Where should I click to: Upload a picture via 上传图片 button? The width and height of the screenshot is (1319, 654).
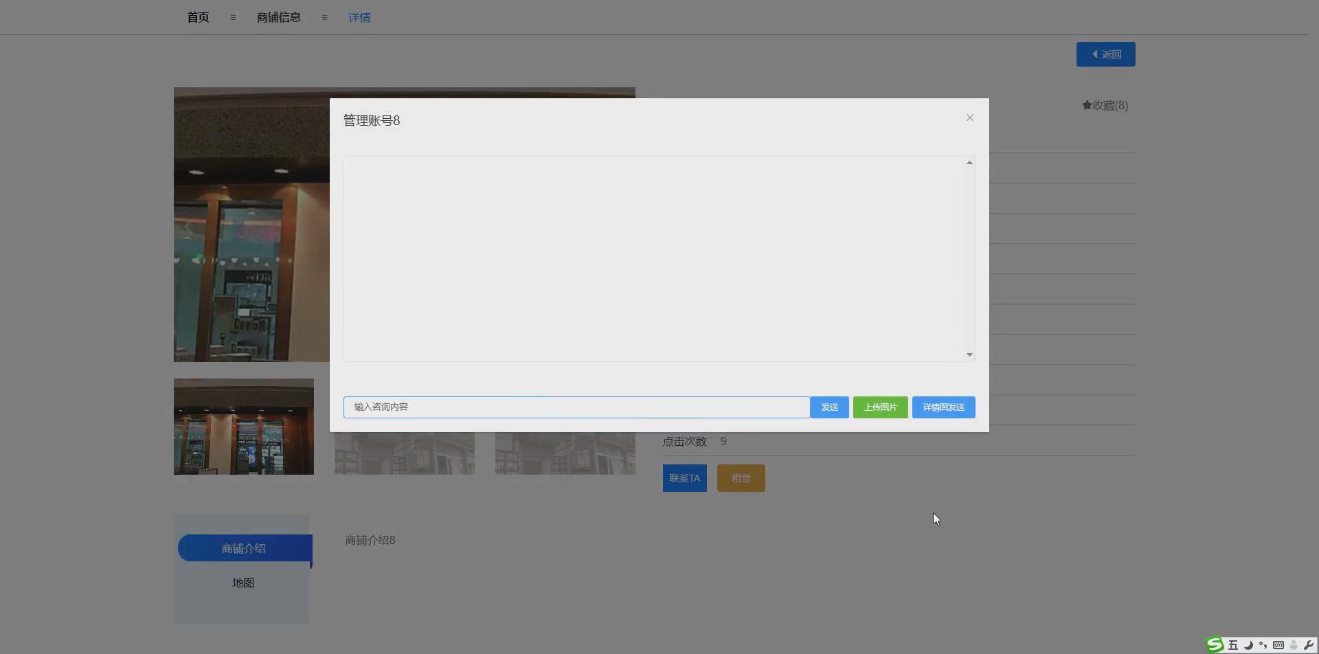tap(879, 407)
